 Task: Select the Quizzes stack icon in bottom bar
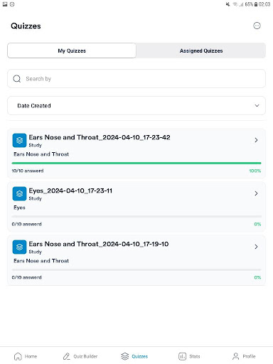pyautogui.click(x=125, y=356)
